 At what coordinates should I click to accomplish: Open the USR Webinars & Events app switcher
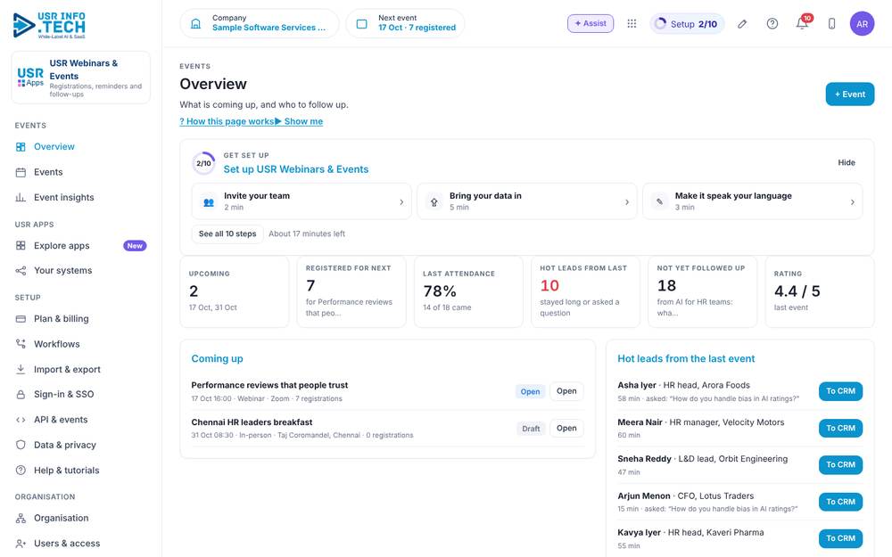tap(81, 78)
